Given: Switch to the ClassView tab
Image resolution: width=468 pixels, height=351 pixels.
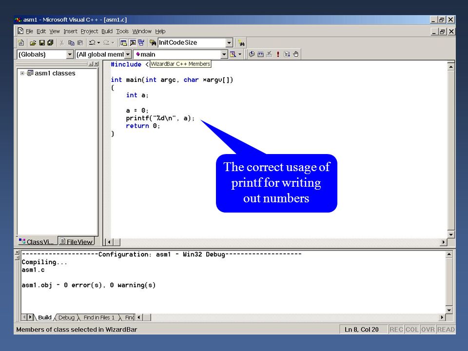Looking at the screenshot, I should 36,241.
